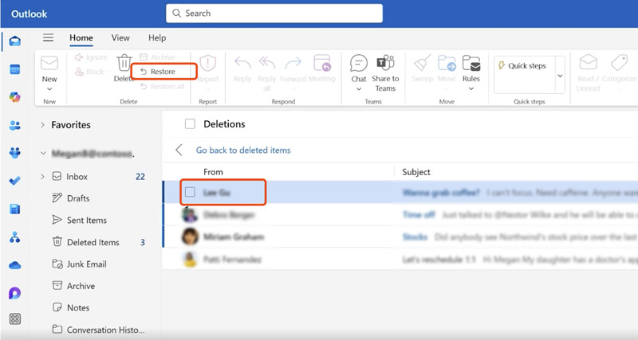The width and height of the screenshot is (638, 340).
Task: Expand the Inbox folder chevron
Action: tap(42, 177)
